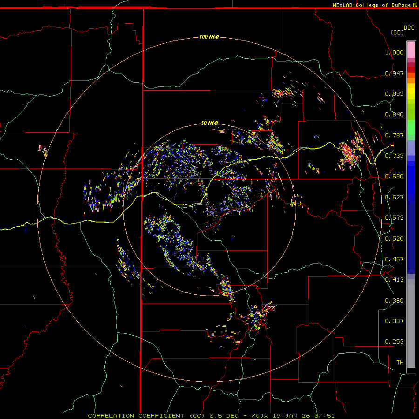Click the DCC label above the color scale
This screenshot has height=419, width=419.
coord(409,28)
